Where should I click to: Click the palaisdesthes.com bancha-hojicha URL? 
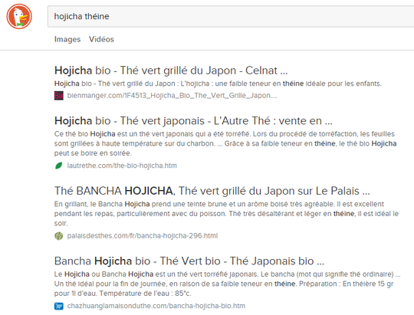coord(143,236)
